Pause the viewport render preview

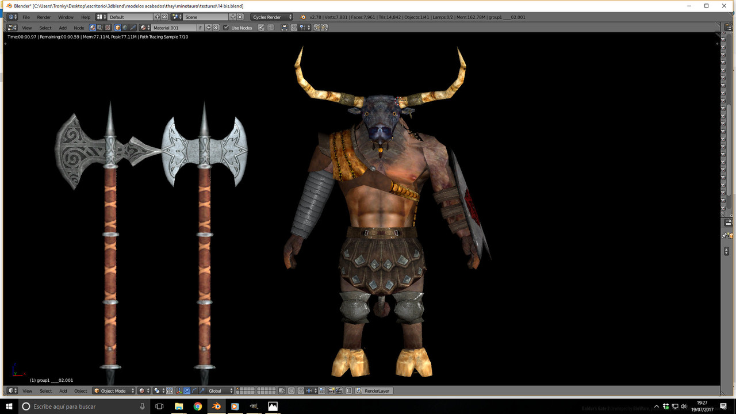348,391
